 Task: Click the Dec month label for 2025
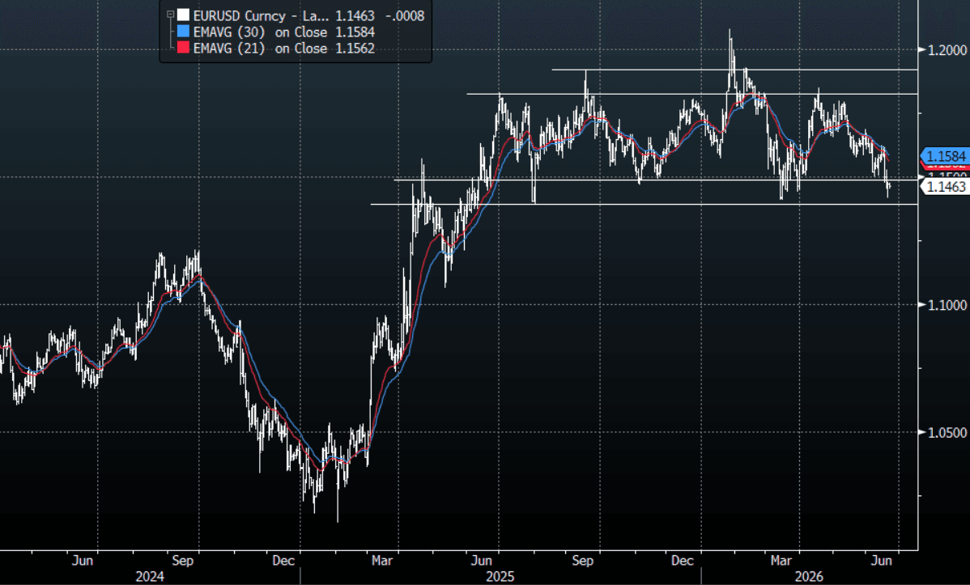pyautogui.click(x=683, y=560)
